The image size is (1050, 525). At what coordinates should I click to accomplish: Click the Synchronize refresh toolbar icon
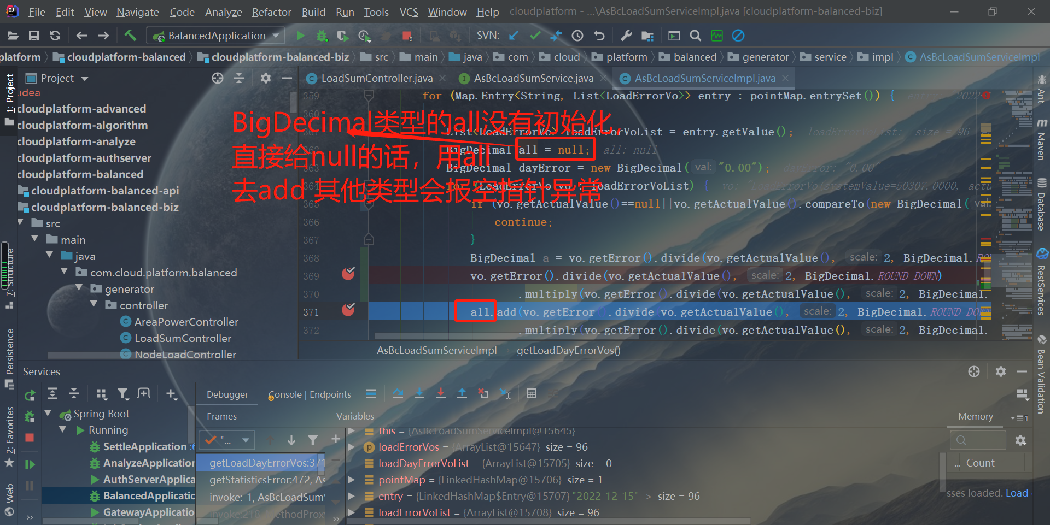tap(55, 36)
